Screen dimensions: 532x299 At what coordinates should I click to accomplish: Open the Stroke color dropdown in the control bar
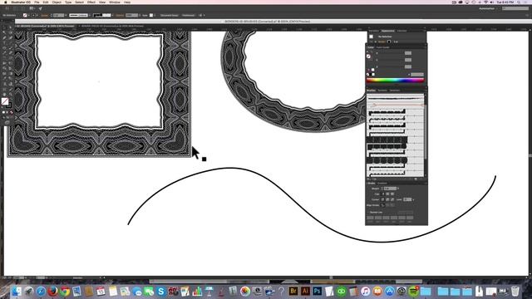coord(37,15)
